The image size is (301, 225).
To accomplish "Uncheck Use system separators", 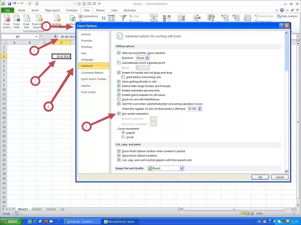I will [119, 114].
